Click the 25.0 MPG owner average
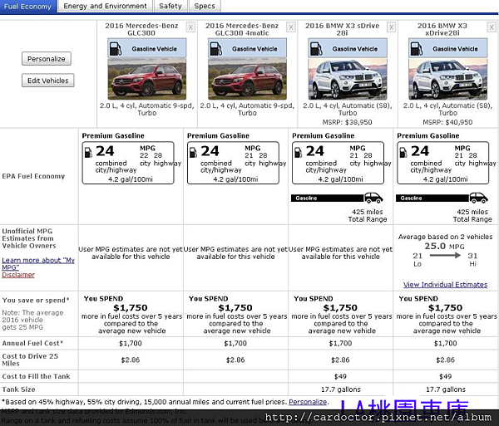The height and width of the screenshot is (426, 499). click(x=444, y=246)
